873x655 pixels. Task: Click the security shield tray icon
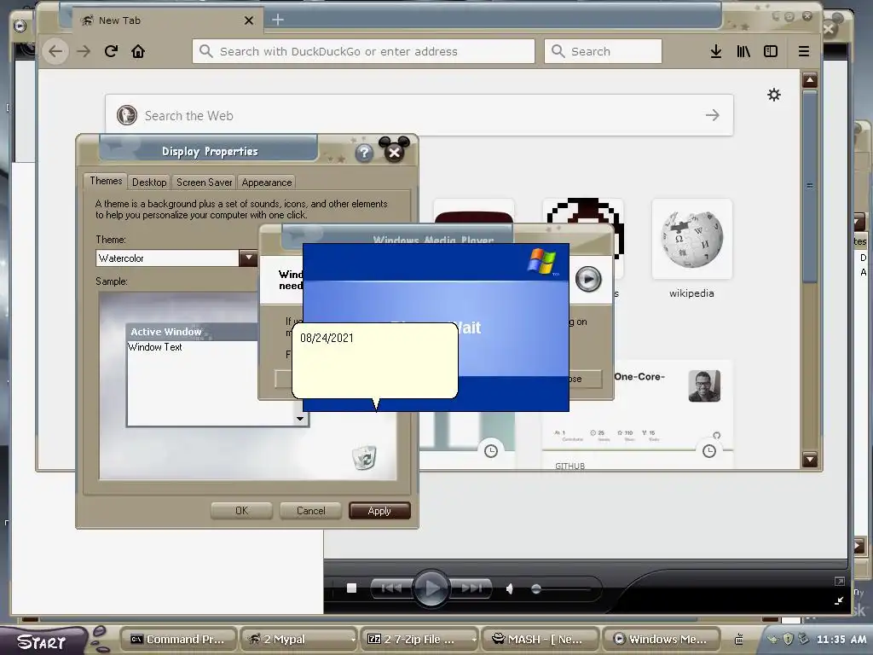788,639
